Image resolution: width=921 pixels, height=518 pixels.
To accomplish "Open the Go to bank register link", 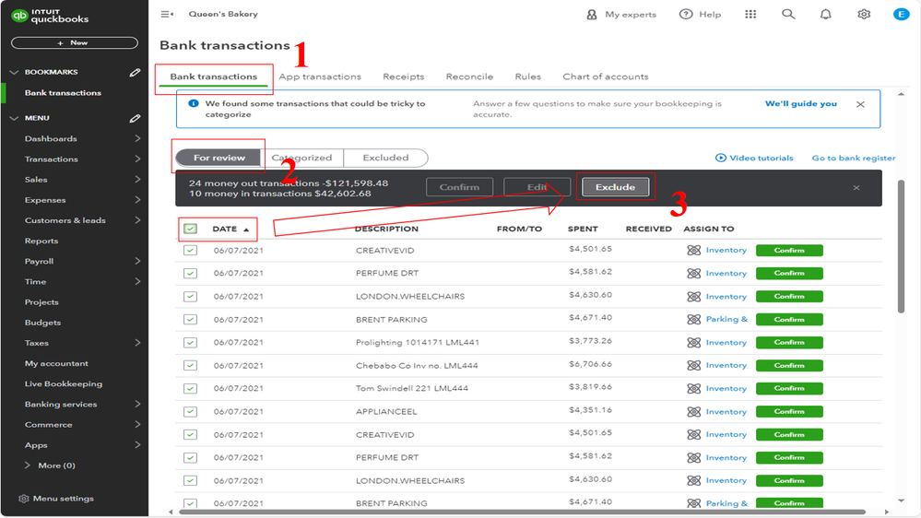I will point(853,159).
